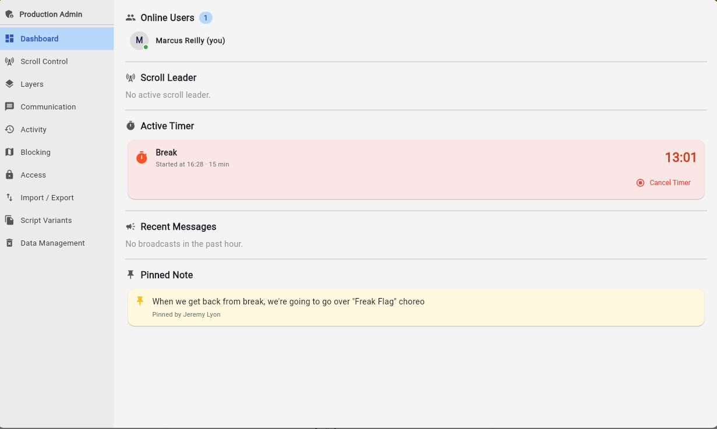Click Marcus Reilly in the online users list
This screenshot has height=429, width=717.
pyautogui.click(x=190, y=41)
